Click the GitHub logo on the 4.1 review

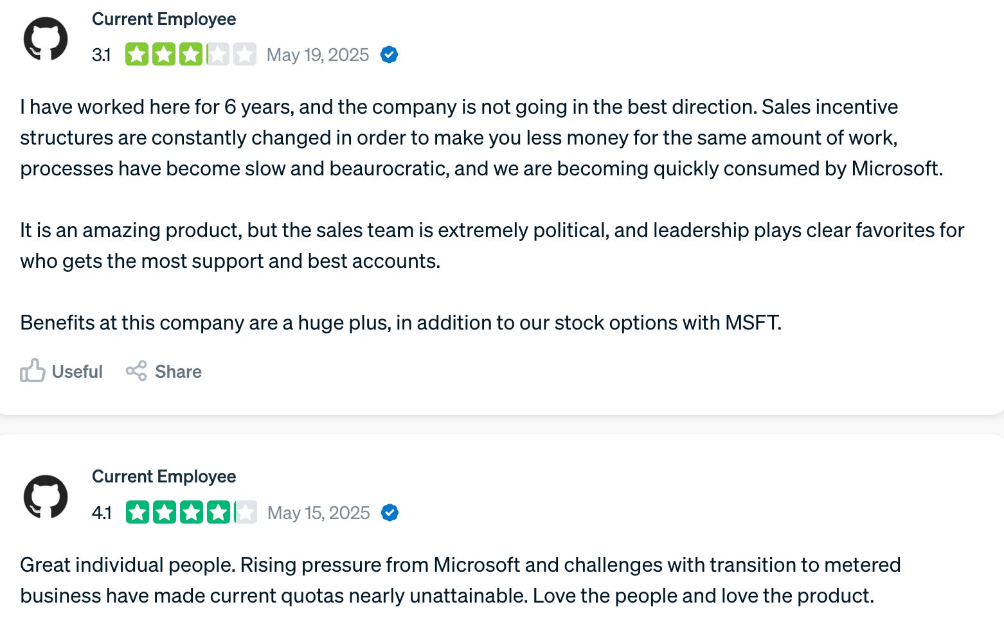(46, 497)
